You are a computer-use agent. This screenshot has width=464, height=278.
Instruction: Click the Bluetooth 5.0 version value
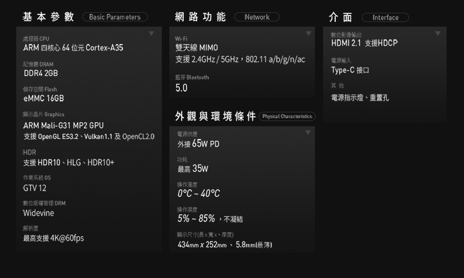pos(182,88)
